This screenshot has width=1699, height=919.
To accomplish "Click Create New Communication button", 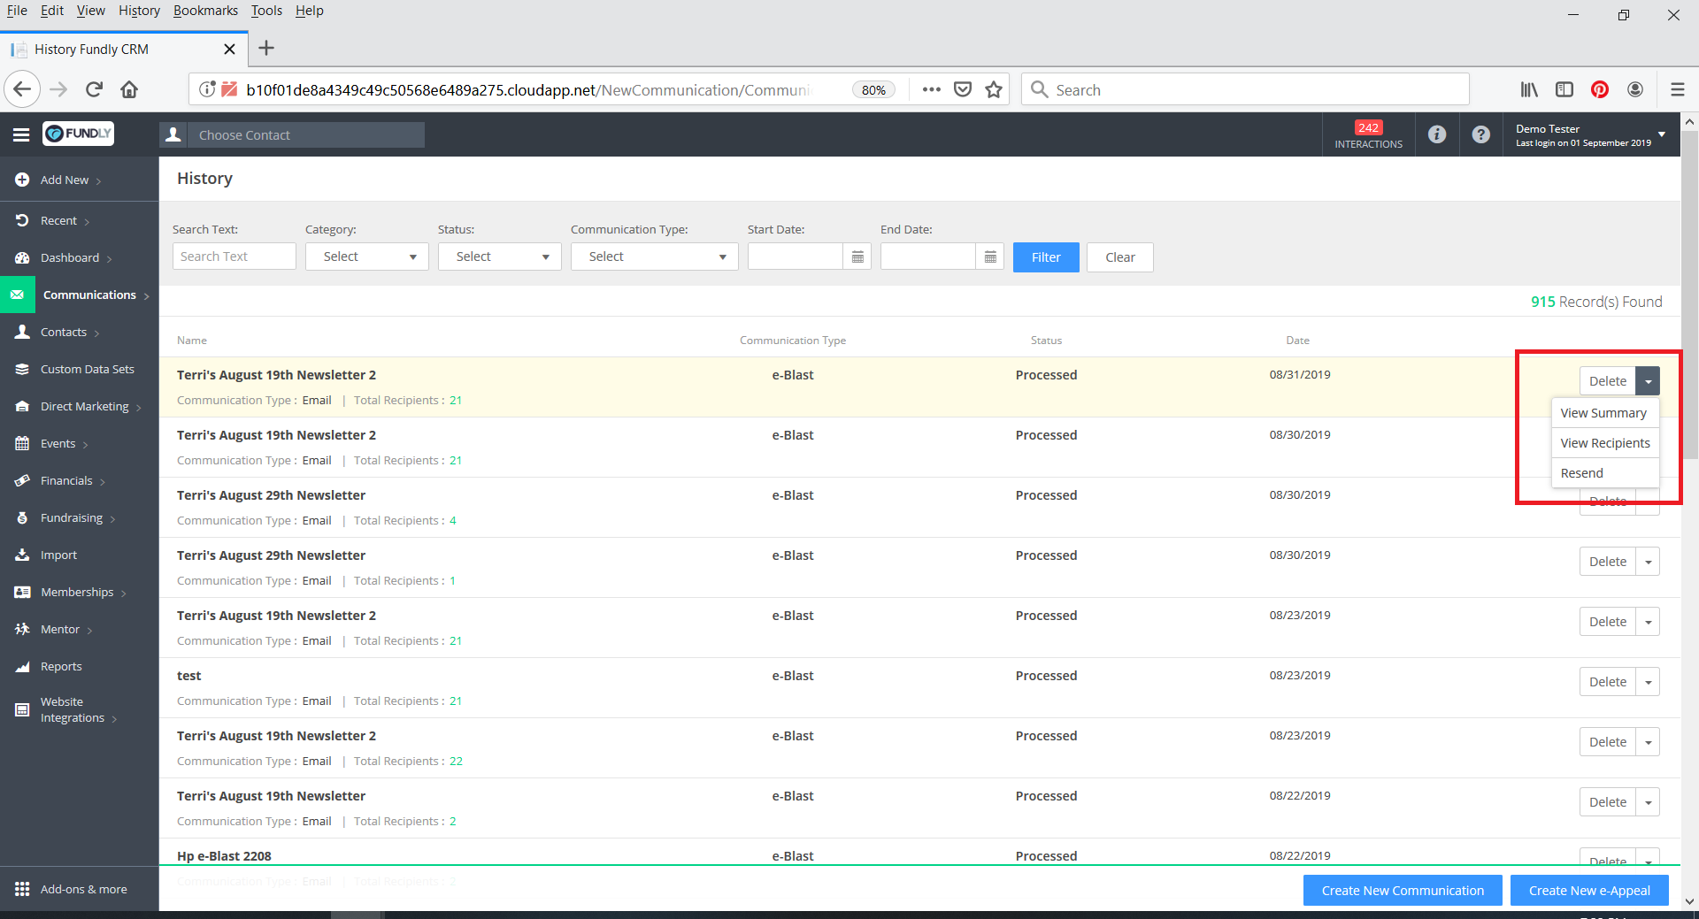I will 1402,890.
